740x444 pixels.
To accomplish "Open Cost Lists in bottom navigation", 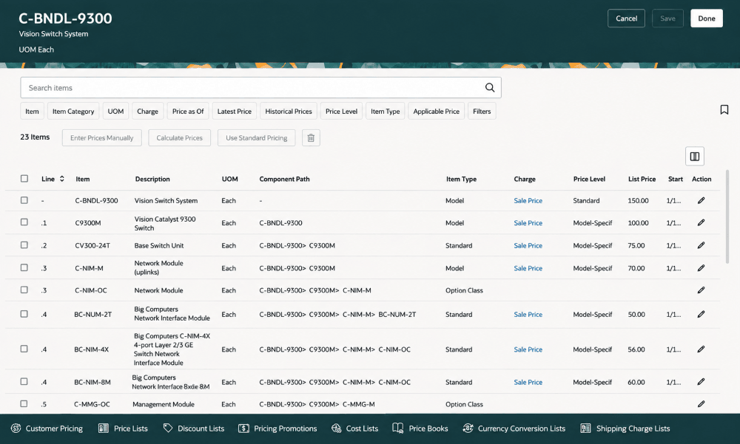I will pyautogui.click(x=355, y=428).
